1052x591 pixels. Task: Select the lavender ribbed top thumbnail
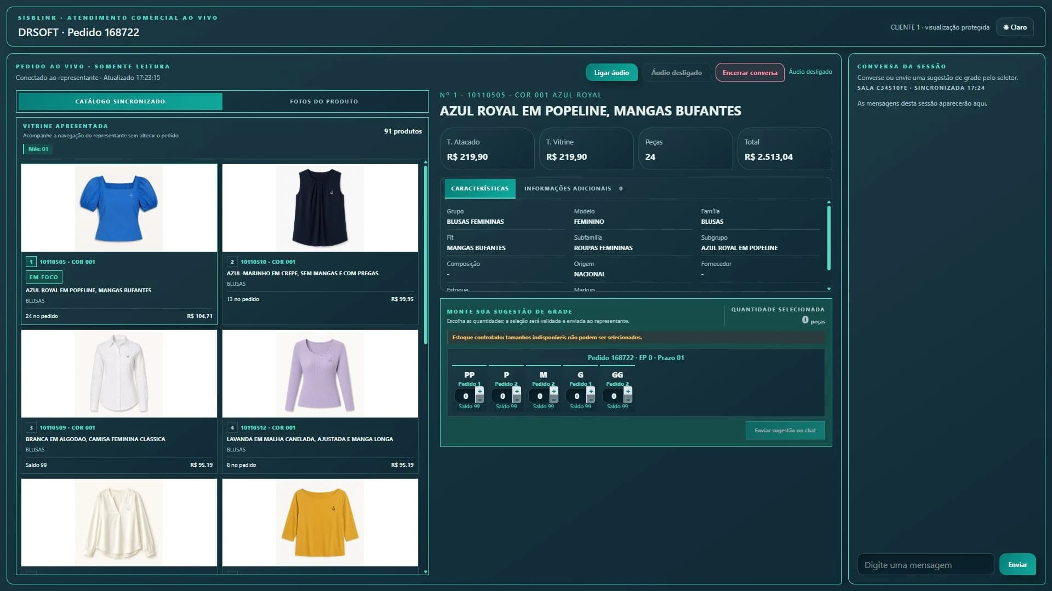click(x=320, y=374)
